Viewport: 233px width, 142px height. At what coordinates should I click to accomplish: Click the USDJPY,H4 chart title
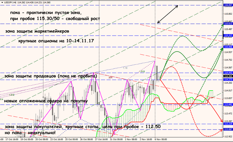(x=10, y=2)
